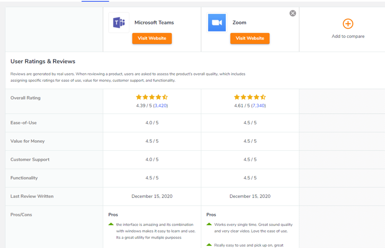385x248 pixels.
Task: Select the Microsoft Teams product name
Action: pyautogui.click(x=154, y=23)
